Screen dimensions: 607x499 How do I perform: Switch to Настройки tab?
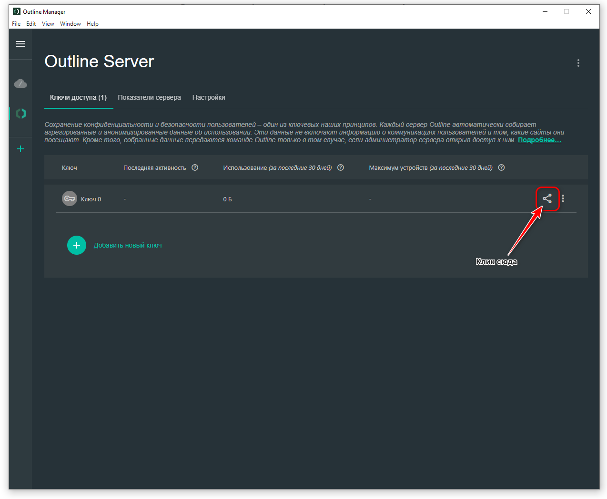click(209, 97)
